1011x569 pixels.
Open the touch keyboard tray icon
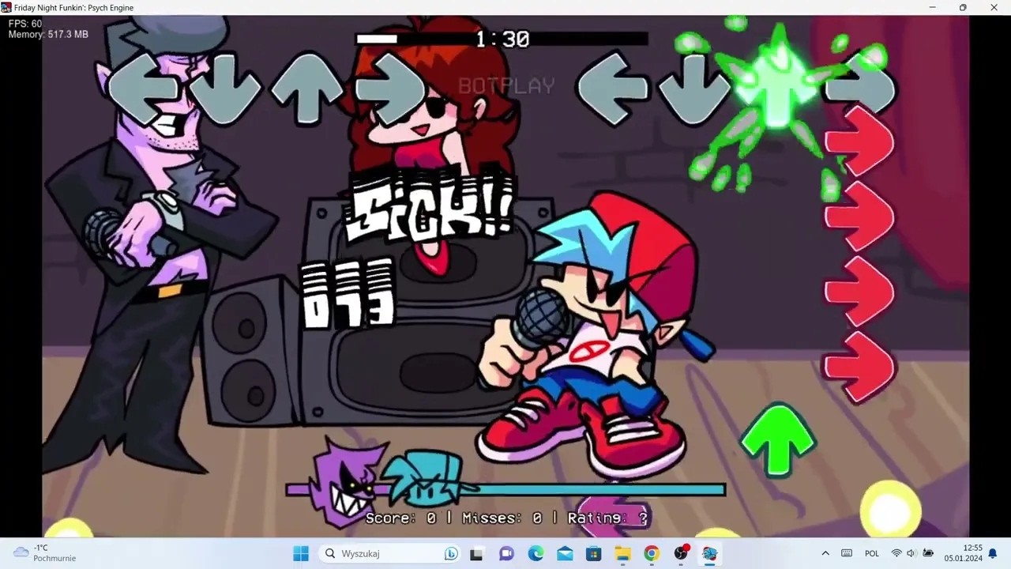pyautogui.click(x=847, y=554)
